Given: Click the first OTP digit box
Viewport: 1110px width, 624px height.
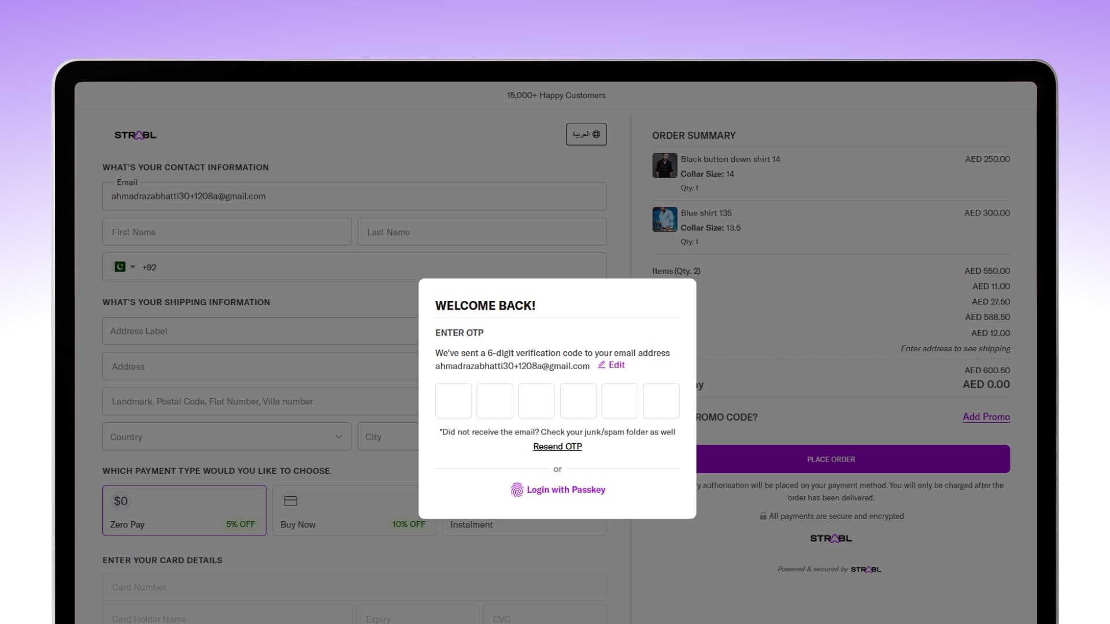Looking at the screenshot, I should 453,401.
